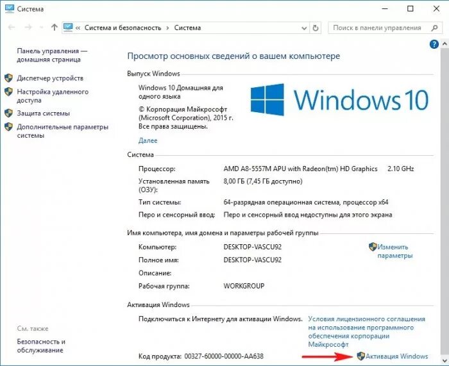Click the processor value 'AMD A8-5557M APU'

point(254,169)
